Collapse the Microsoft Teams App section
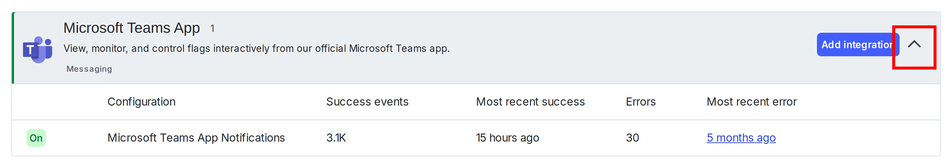Image resolution: width=952 pixels, height=167 pixels. pyautogui.click(x=914, y=45)
